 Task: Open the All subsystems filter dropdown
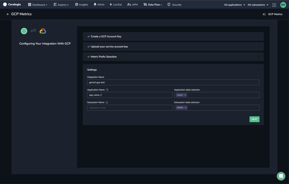[x=258, y=5]
